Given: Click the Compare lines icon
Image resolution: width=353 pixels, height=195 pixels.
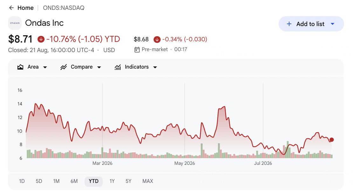Looking at the screenshot, I should pyautogui.click(x=64, y=67).
